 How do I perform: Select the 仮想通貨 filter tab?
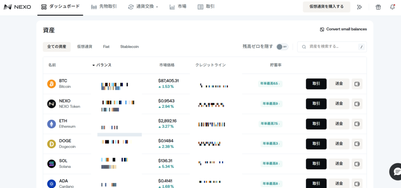point(85,47)
